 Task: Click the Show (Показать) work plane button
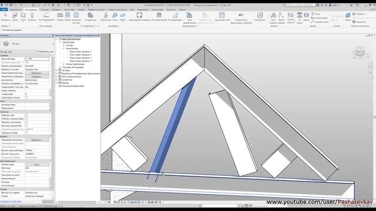coord(359,14)
